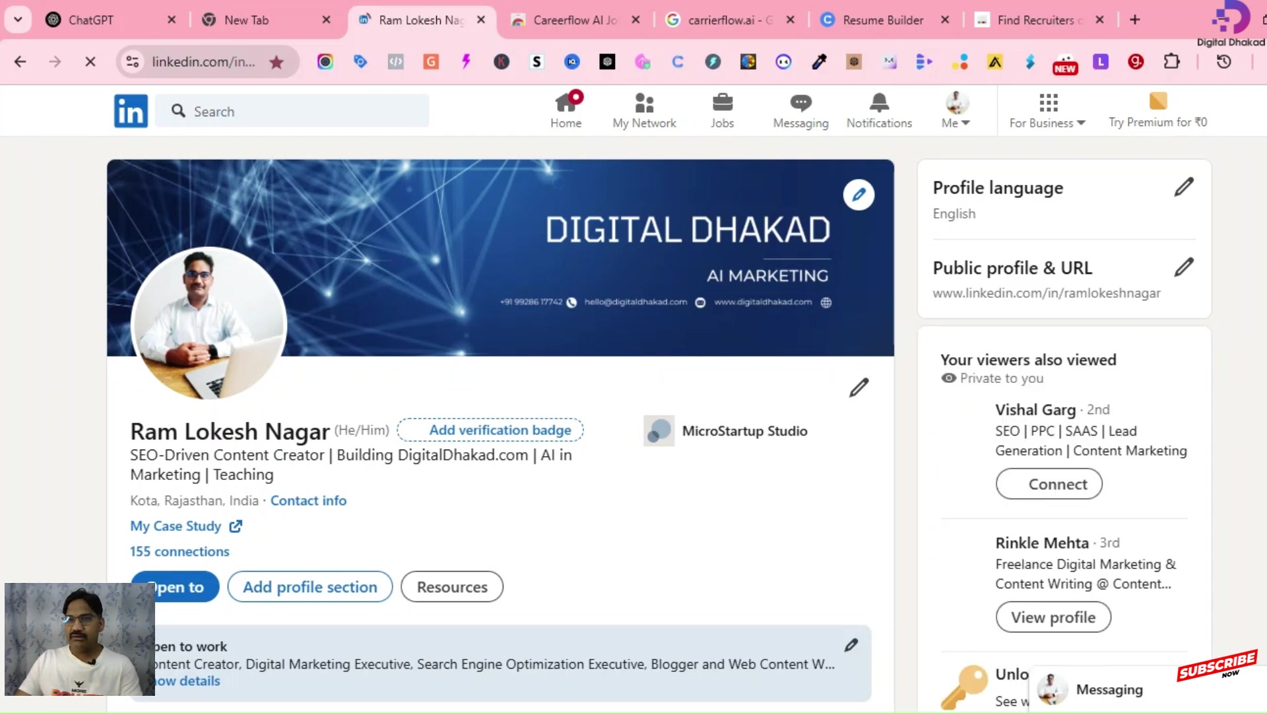Switch to the Find Recruiters tab
Viewport: 1267px width, 713px height.
coord(1039,20)
